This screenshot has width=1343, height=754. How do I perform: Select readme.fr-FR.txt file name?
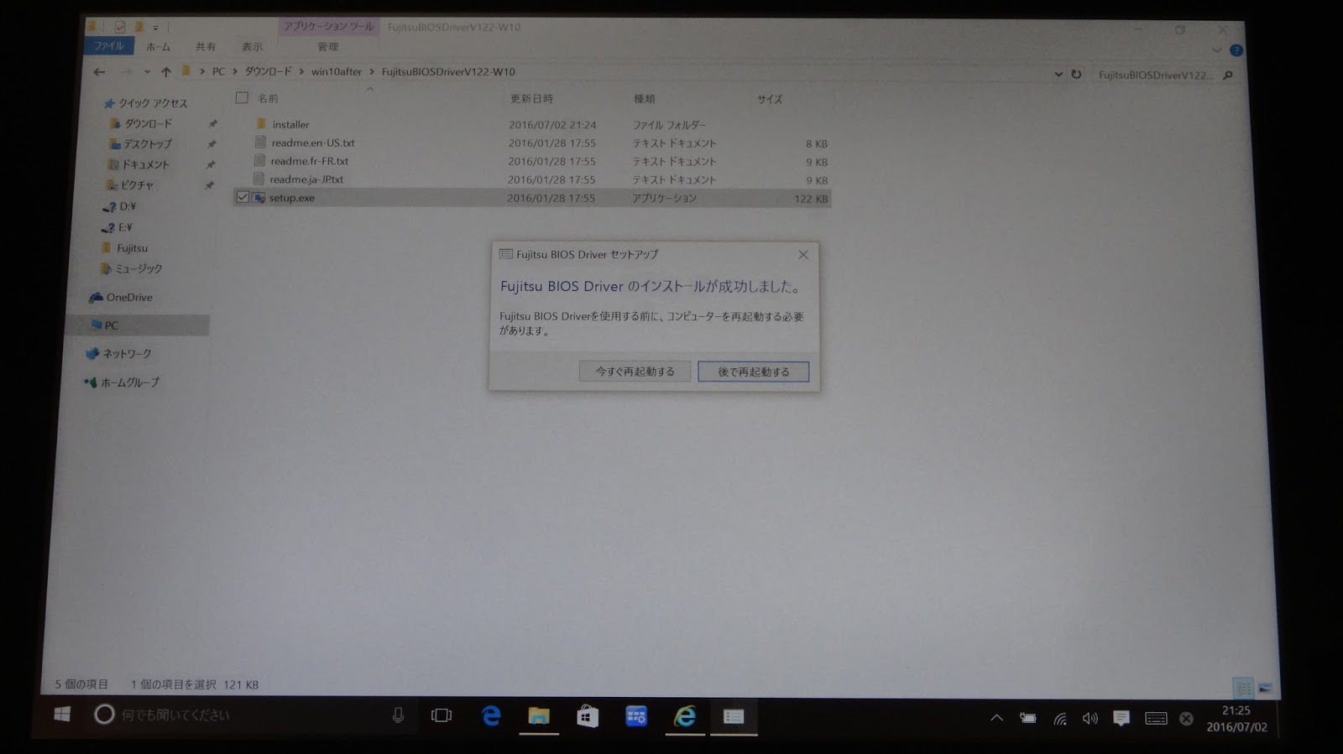pyautogui.click(x=309, y=161)
